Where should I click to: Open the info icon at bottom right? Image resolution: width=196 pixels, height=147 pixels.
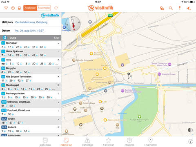click(x=191, y=141)
